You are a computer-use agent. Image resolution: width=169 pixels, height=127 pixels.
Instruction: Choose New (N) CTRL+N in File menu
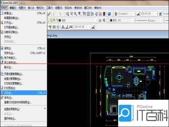(x=24, y=13)
